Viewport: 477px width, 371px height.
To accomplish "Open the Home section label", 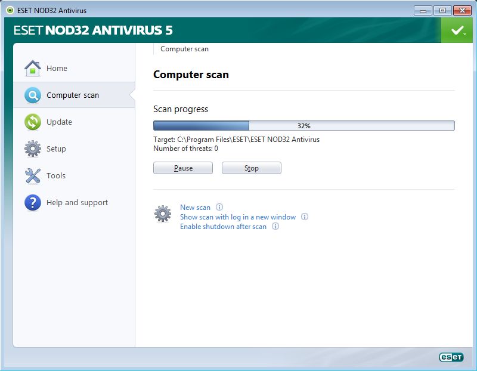I will 57,68.
